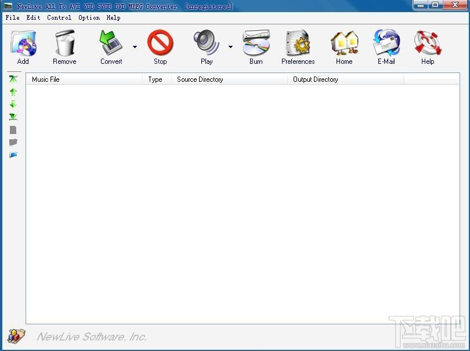
Task: Move selected item down one position
Action: coord(13,104)
